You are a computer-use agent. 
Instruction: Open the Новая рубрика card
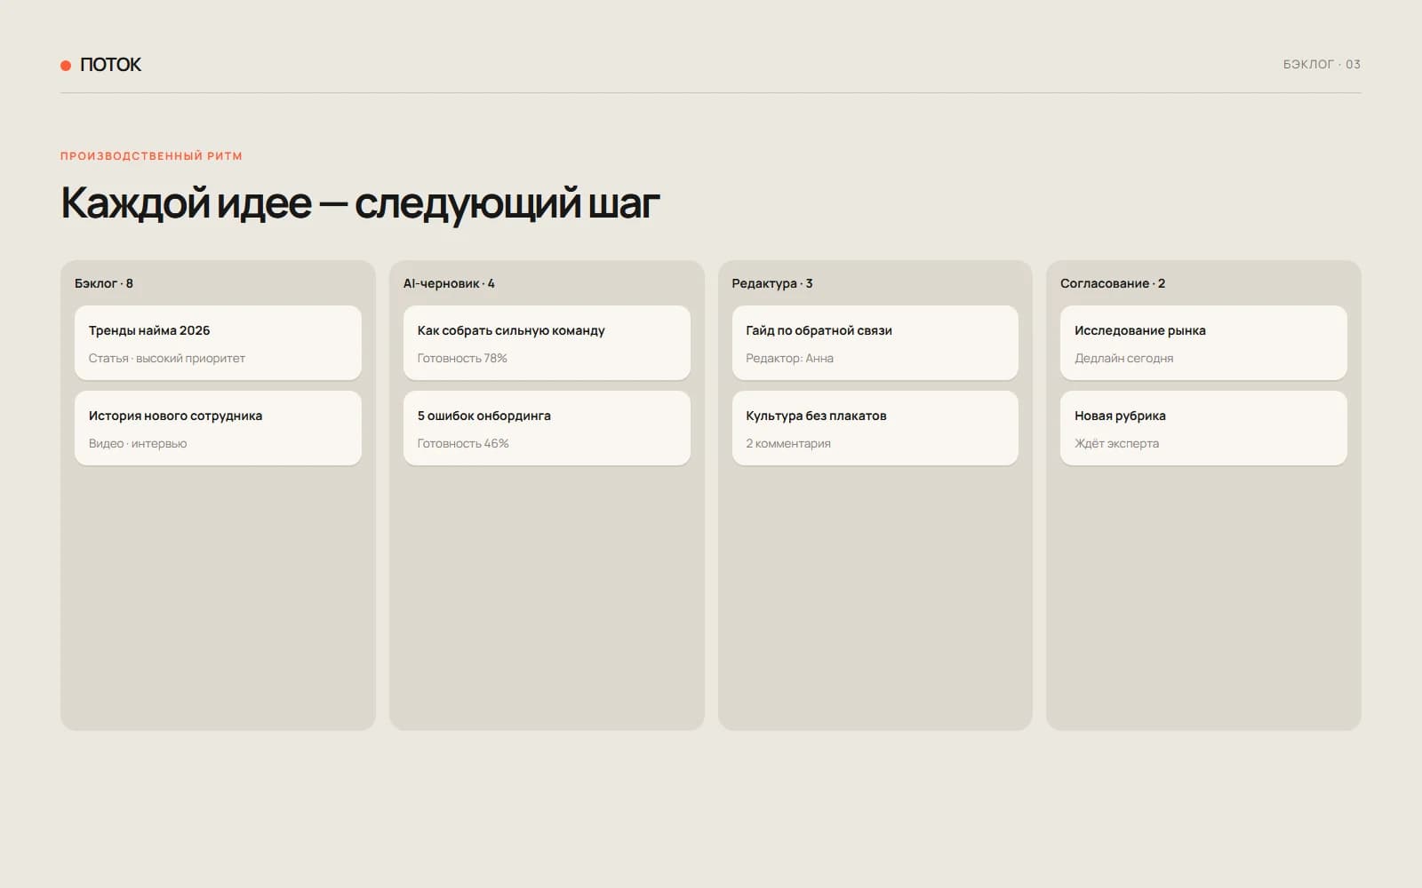1203,428
